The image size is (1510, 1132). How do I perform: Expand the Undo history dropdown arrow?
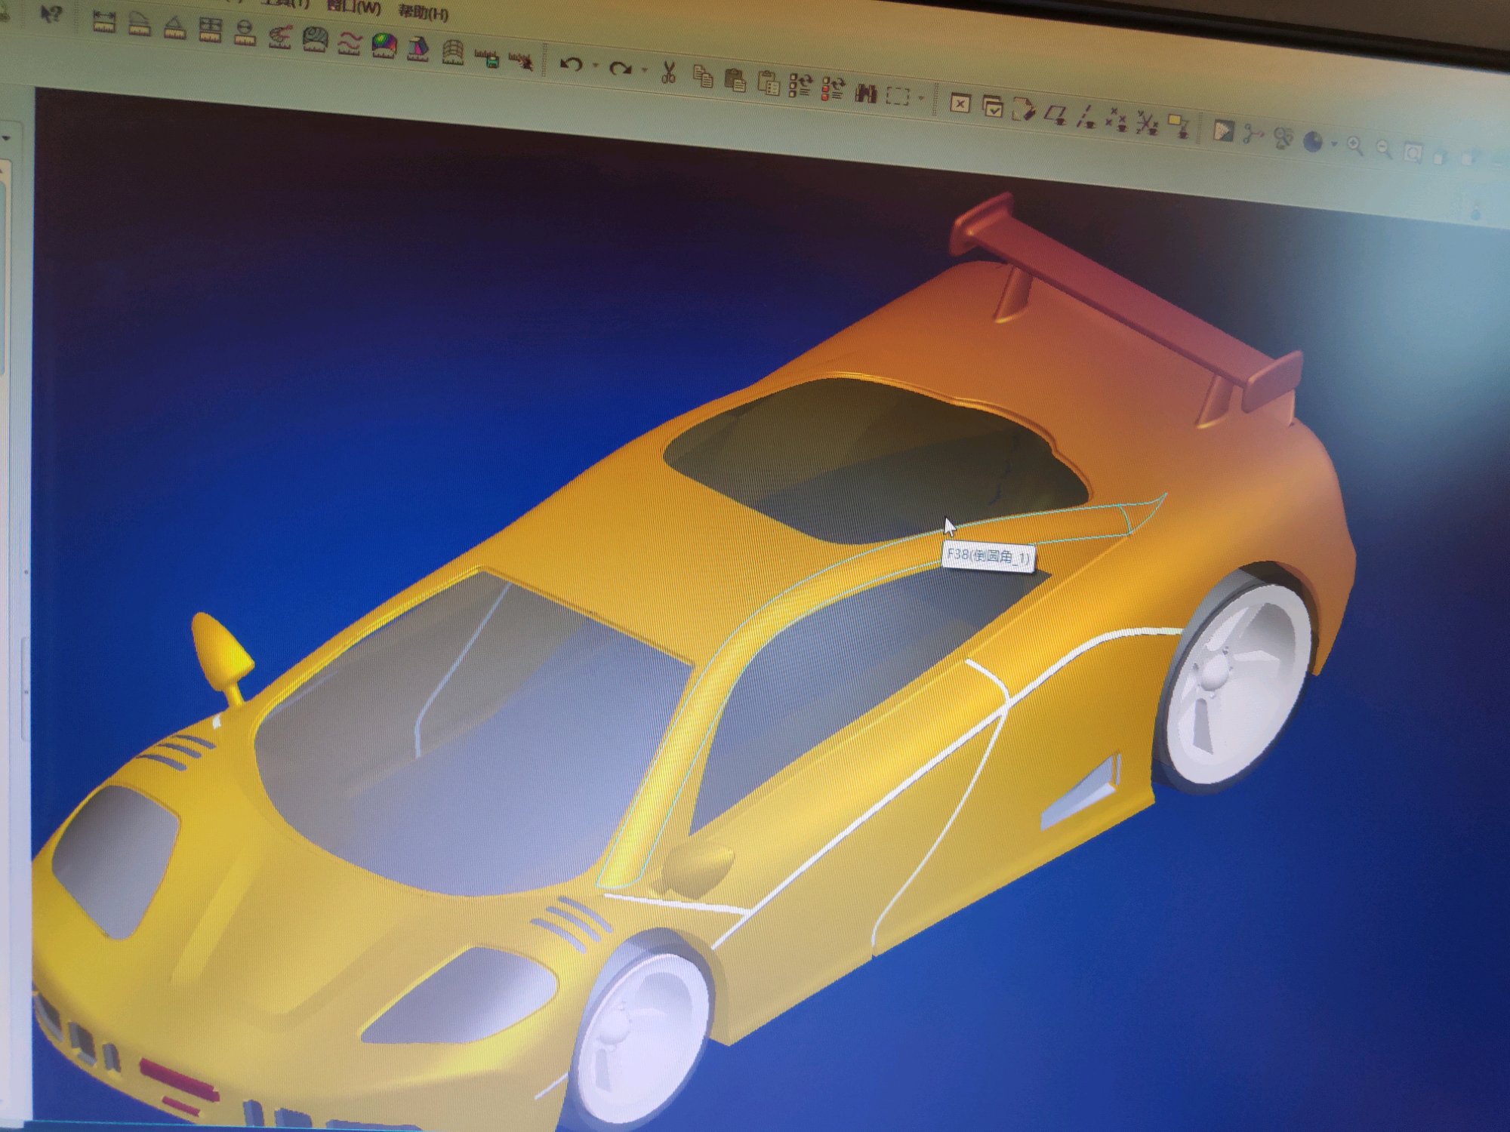pos(596,66)
